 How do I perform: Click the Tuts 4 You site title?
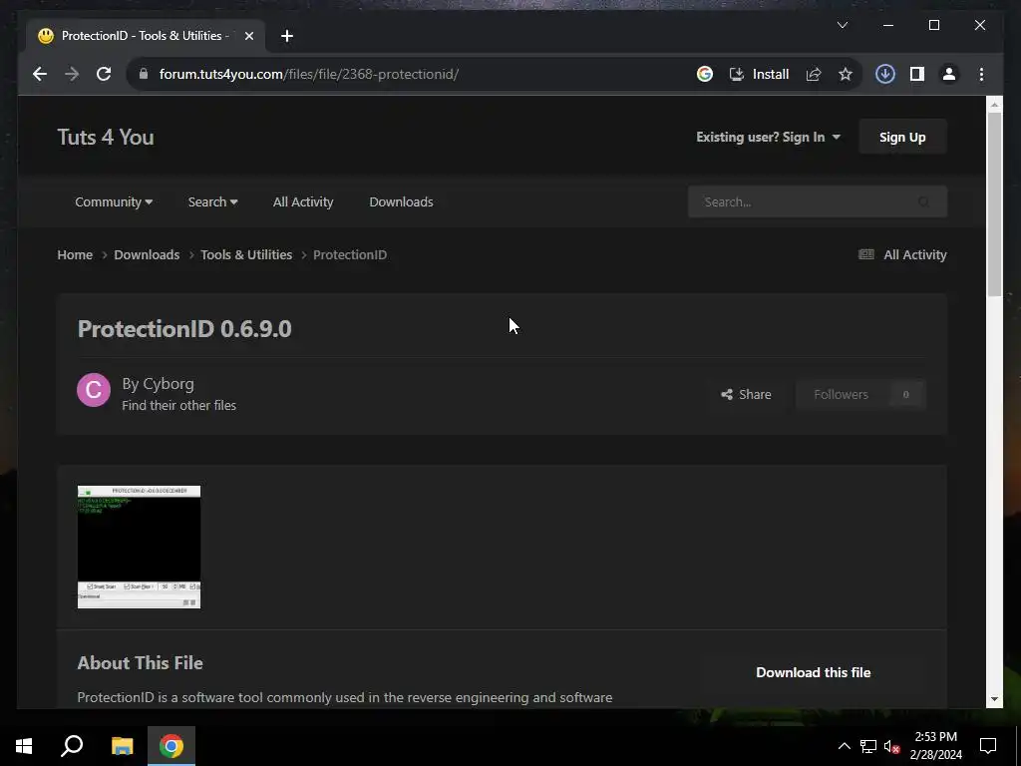pos(106,137)
